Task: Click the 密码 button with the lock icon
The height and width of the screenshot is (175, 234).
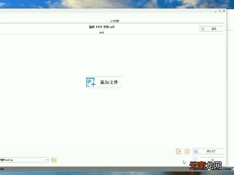Action: pos(211,29)
